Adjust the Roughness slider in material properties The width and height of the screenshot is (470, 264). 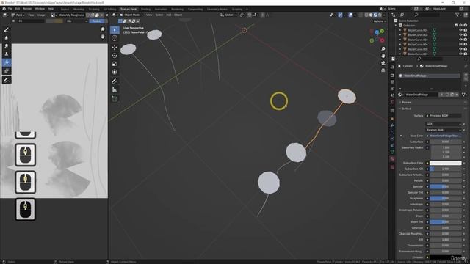tap(446, 199)
